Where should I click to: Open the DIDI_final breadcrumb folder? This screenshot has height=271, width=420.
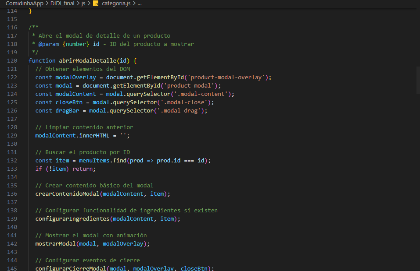tap(62, 3)
